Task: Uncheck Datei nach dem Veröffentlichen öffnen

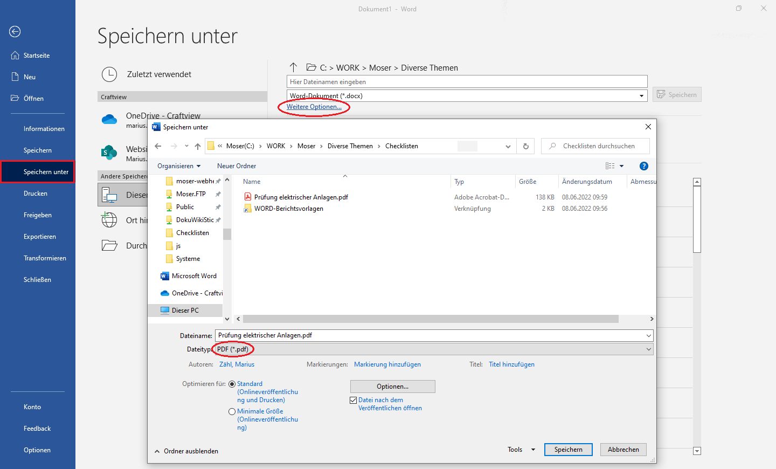Action: pyautogui.click(x=354, y=400)
